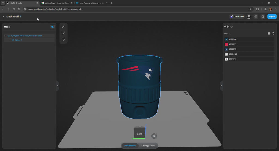
Task: Click the reset camera view icon
Action: (154, 136)
